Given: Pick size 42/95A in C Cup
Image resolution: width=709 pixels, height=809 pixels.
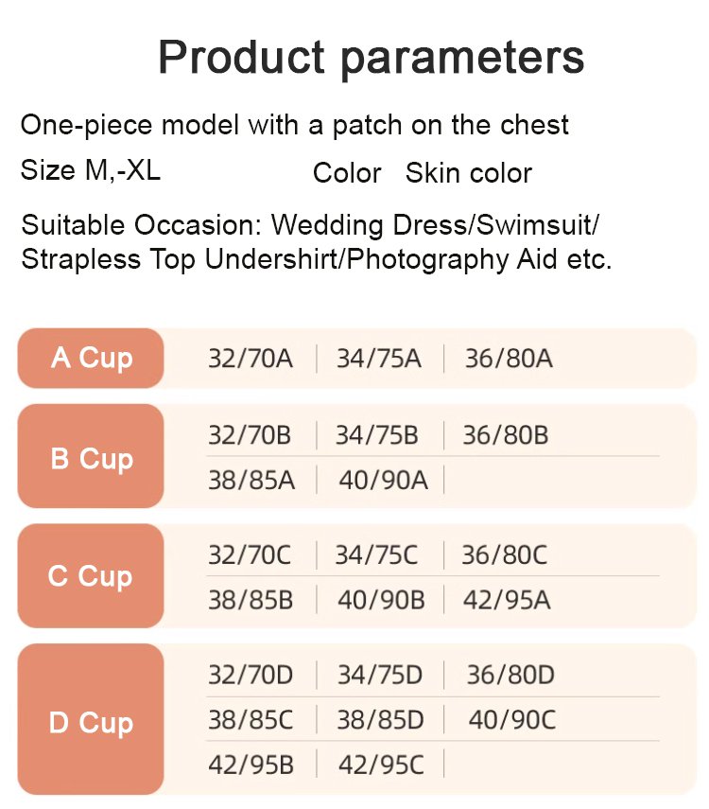Looking at the screenshot, I should pyautogui.click(x=507, y=600).
